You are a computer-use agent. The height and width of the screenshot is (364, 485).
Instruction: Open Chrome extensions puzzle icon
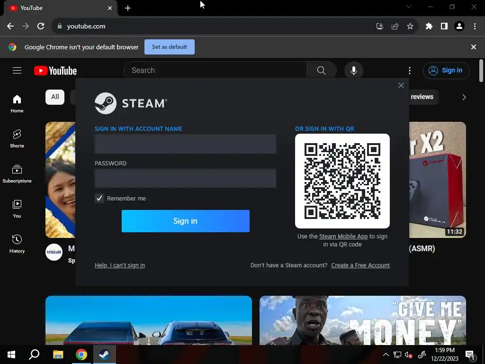pos(429,27)
